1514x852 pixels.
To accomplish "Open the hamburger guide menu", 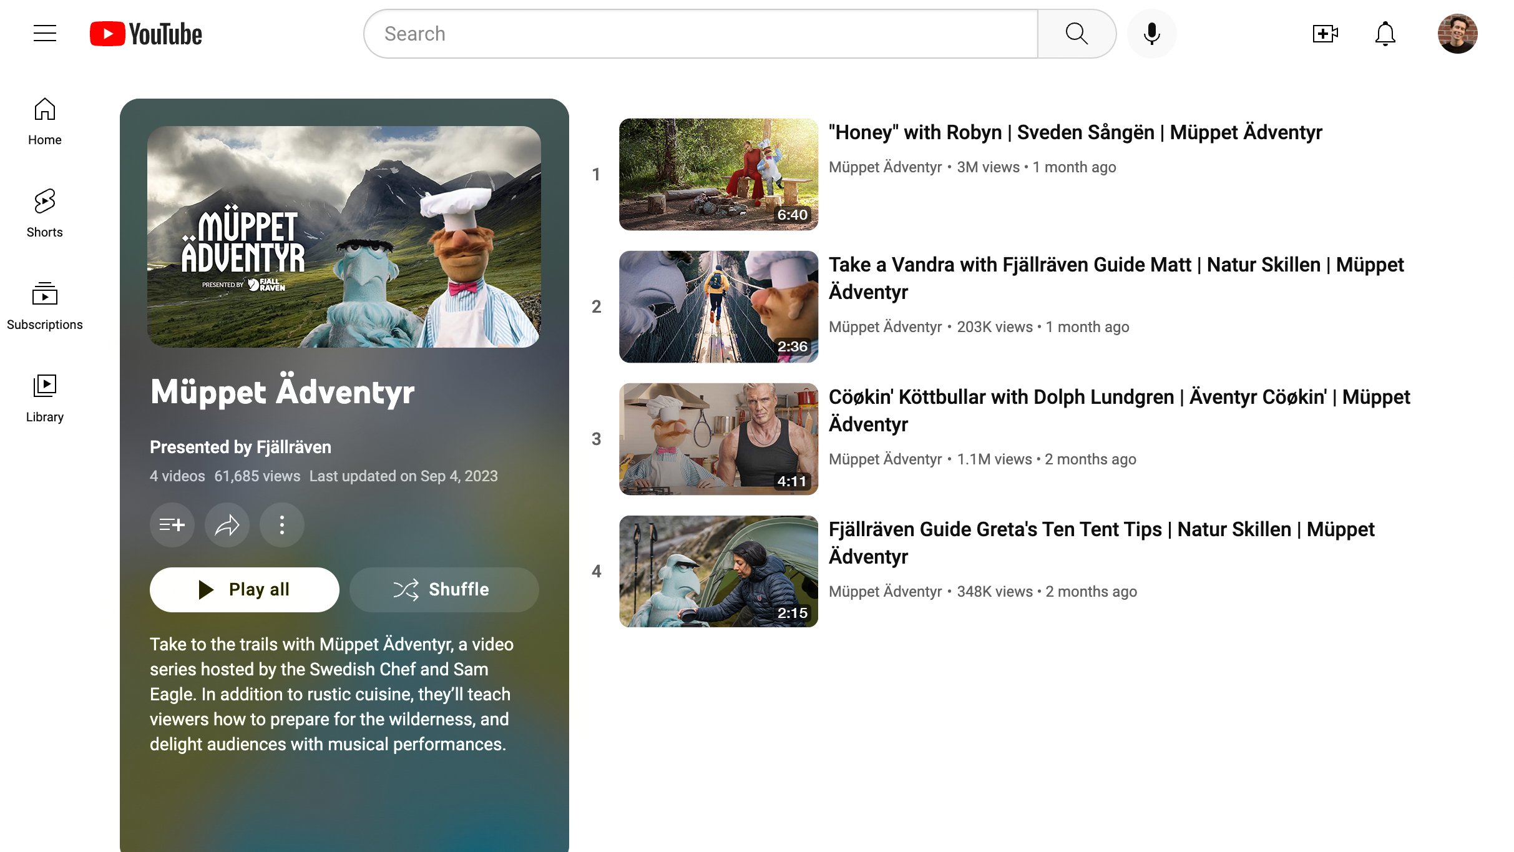I will coord(45,33).
